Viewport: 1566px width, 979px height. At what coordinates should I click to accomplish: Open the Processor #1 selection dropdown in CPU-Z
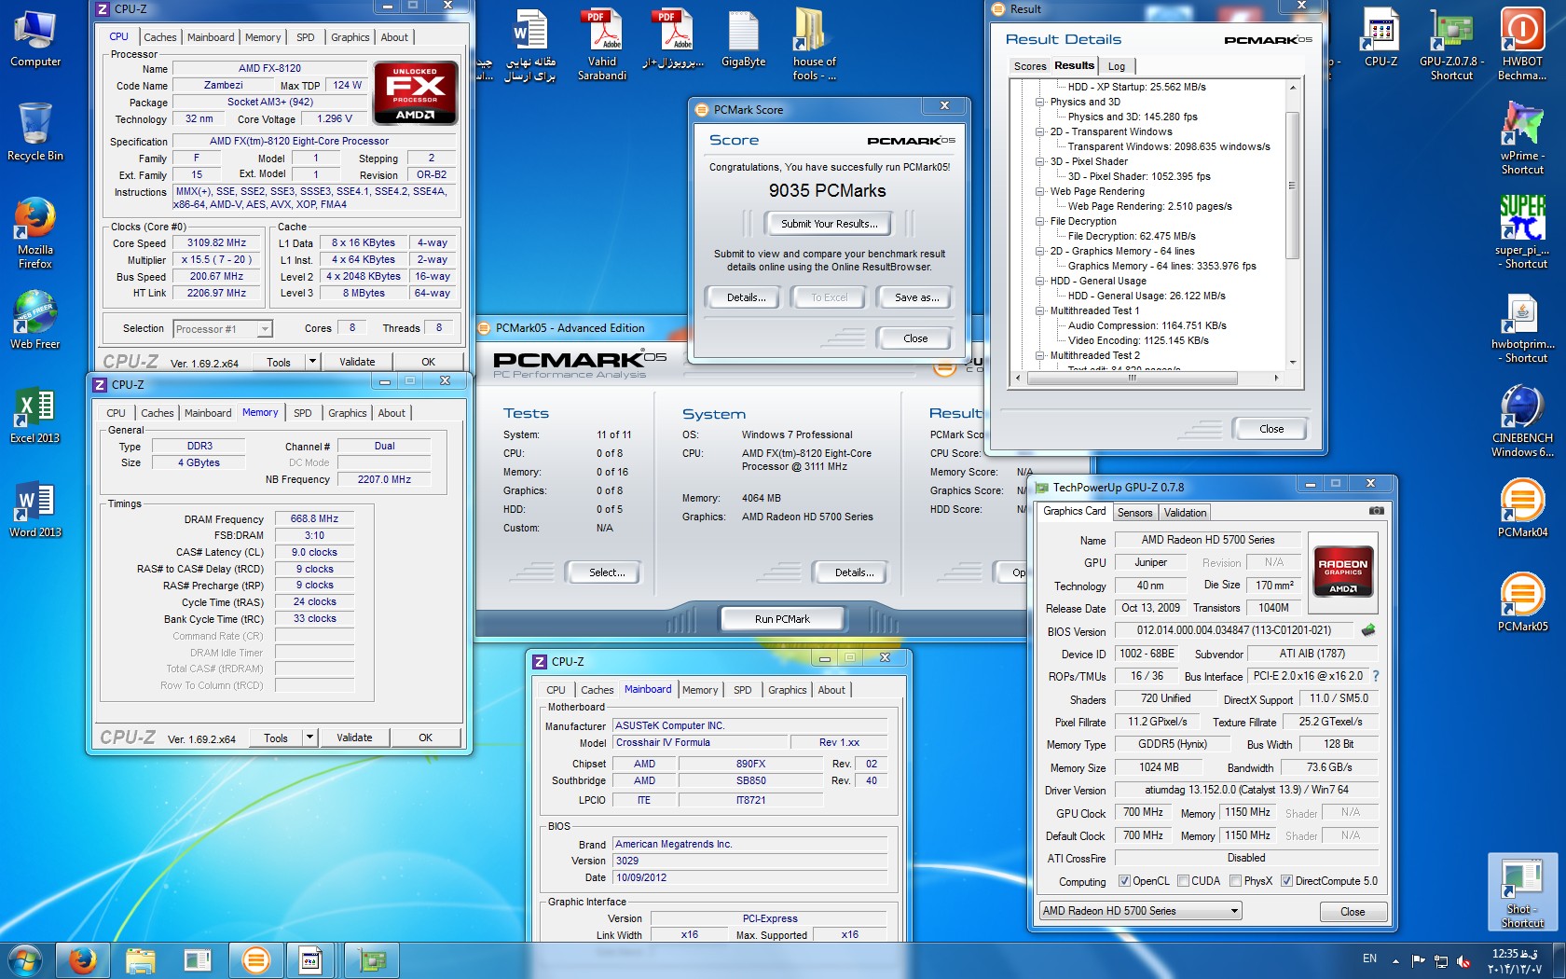tap(222, 328)
